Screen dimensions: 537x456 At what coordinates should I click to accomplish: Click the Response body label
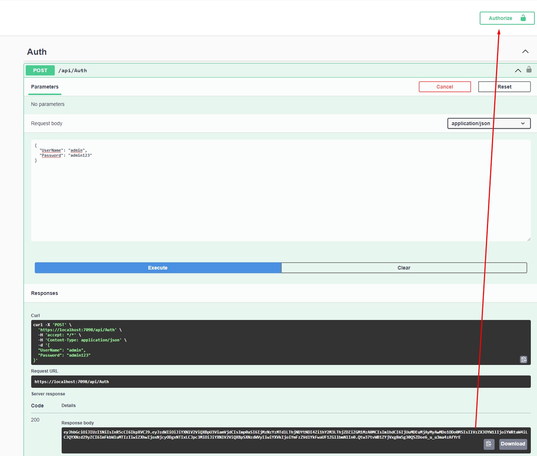point(78,423)
